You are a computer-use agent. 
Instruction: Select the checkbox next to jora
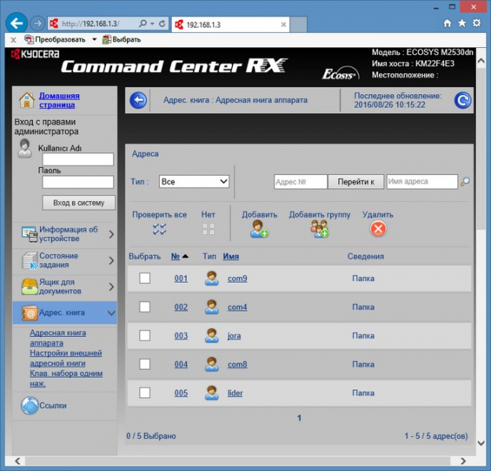[144, 335]
